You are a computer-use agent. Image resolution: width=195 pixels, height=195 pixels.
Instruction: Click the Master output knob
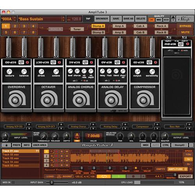(x=165, y=136)
